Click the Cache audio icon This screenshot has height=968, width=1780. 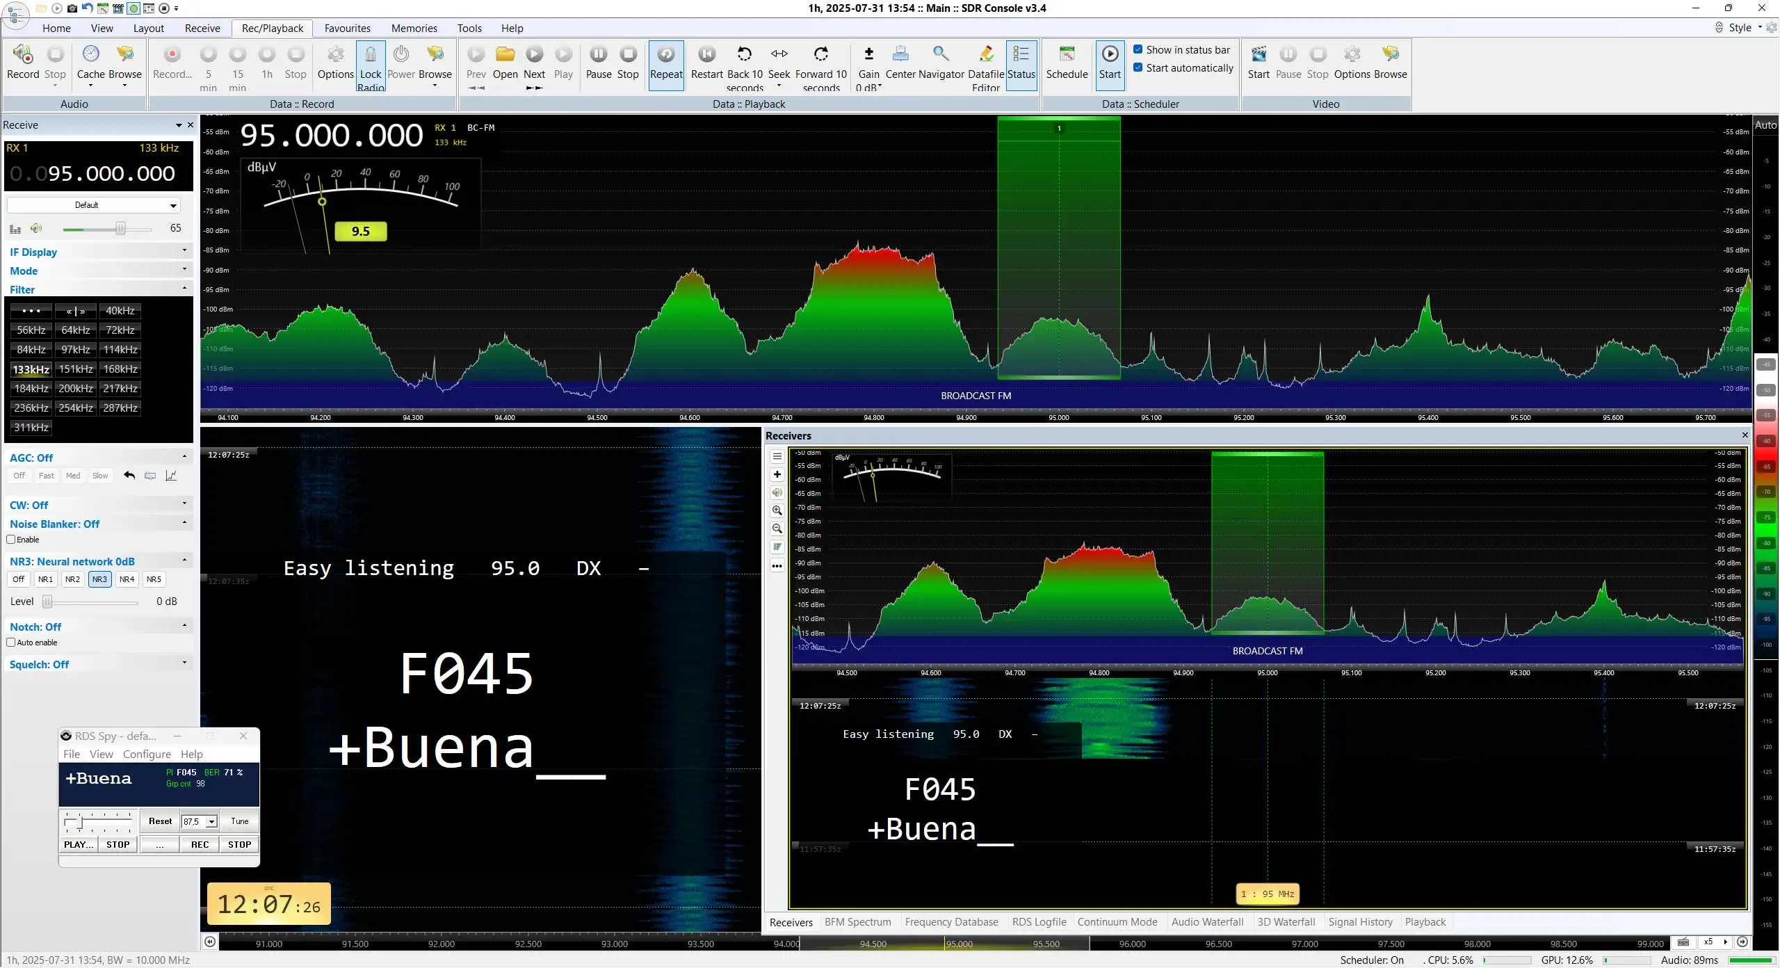click(x=91, y=54)
